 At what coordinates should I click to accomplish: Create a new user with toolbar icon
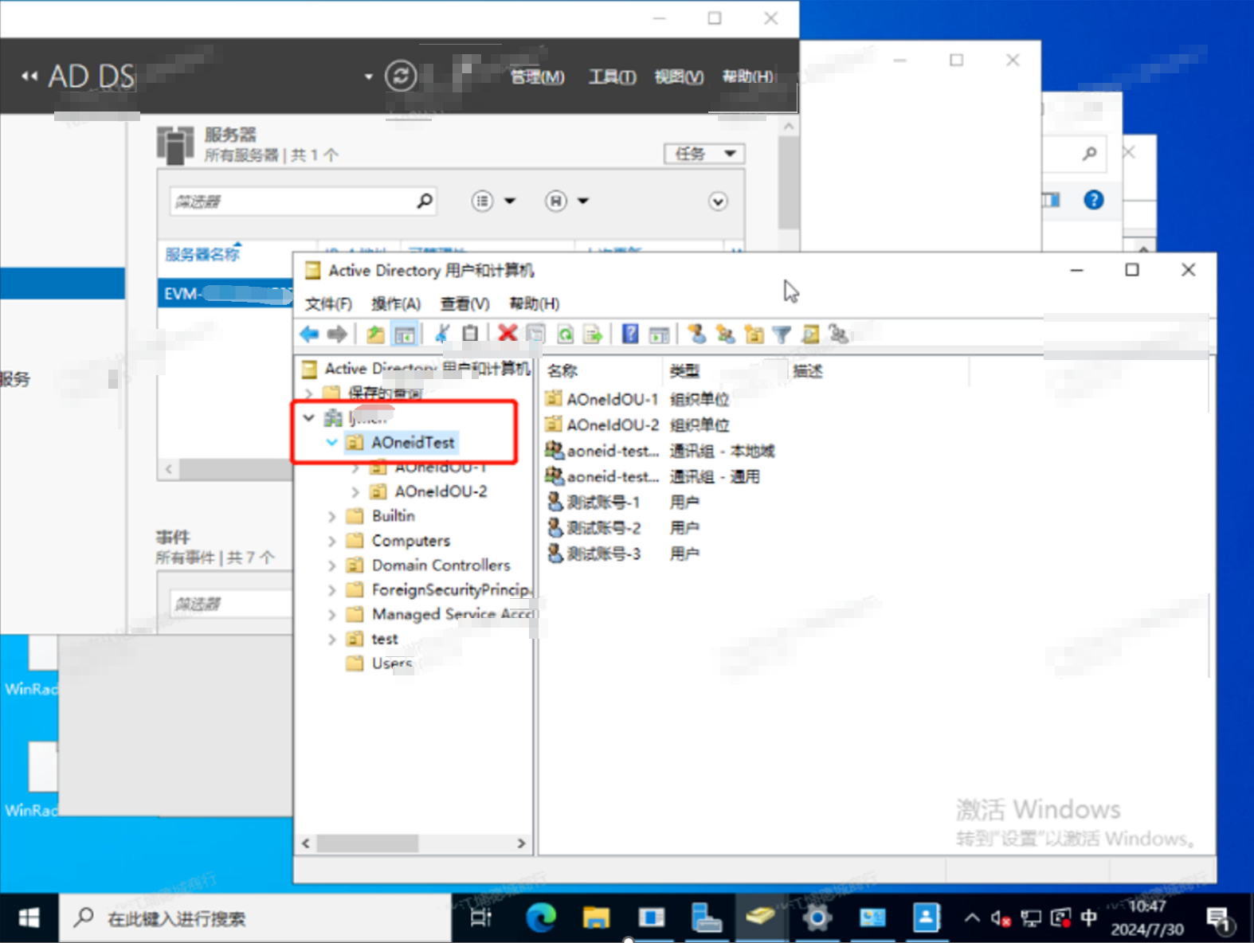click(696, 334)
